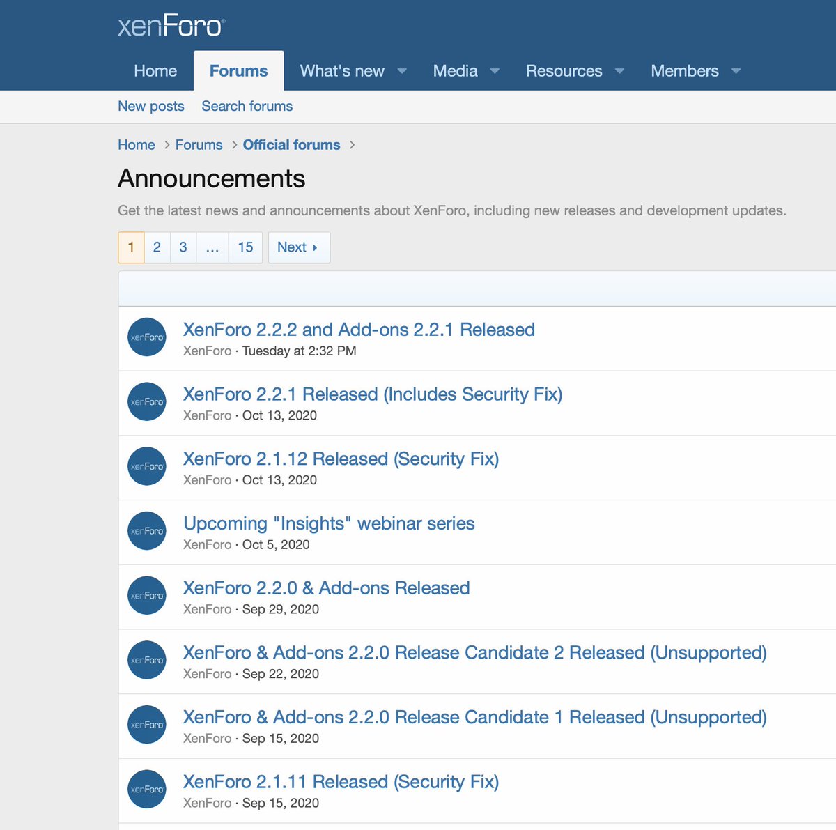
Task: Click the Sep 22, 2020 date
Action: 281,674
